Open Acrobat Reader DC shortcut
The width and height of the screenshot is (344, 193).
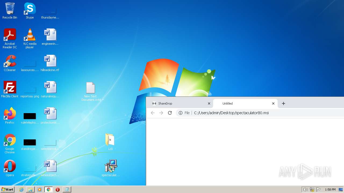tap(10, 39)
